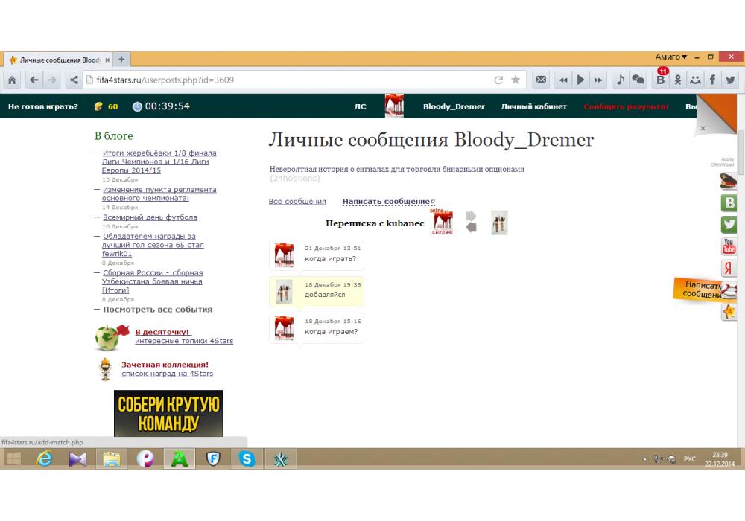Open YouTube icon in right sidebar
This screenshot has width=745, height=521.
tap(729, 246)
